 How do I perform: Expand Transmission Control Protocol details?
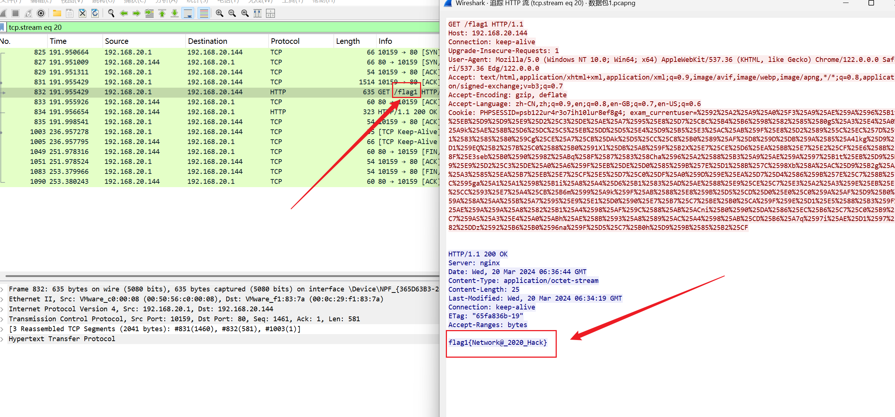point(3,319)
